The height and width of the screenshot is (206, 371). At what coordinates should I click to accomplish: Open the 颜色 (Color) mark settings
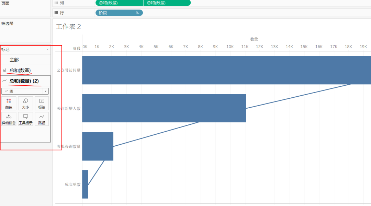tap(9, 103)
